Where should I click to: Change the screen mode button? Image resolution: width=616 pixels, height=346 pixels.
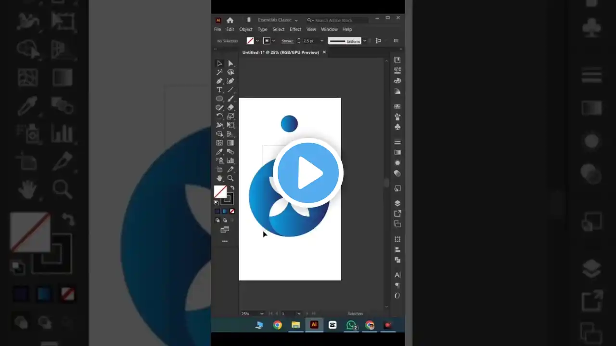(225, 230)
